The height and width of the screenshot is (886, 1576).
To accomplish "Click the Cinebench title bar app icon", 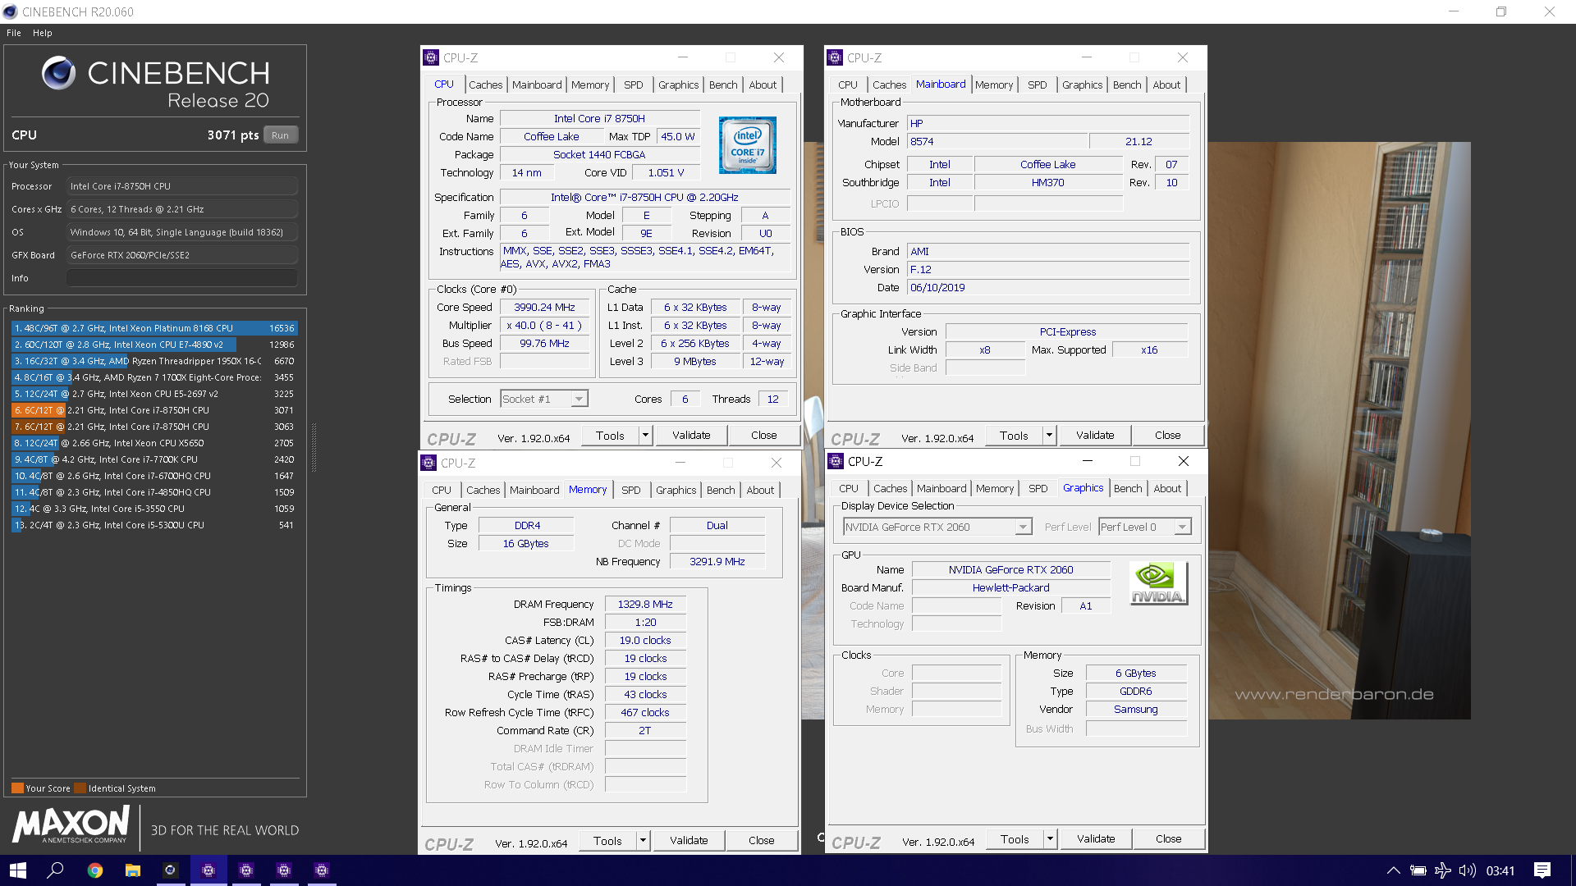I will tap(10, 11).
